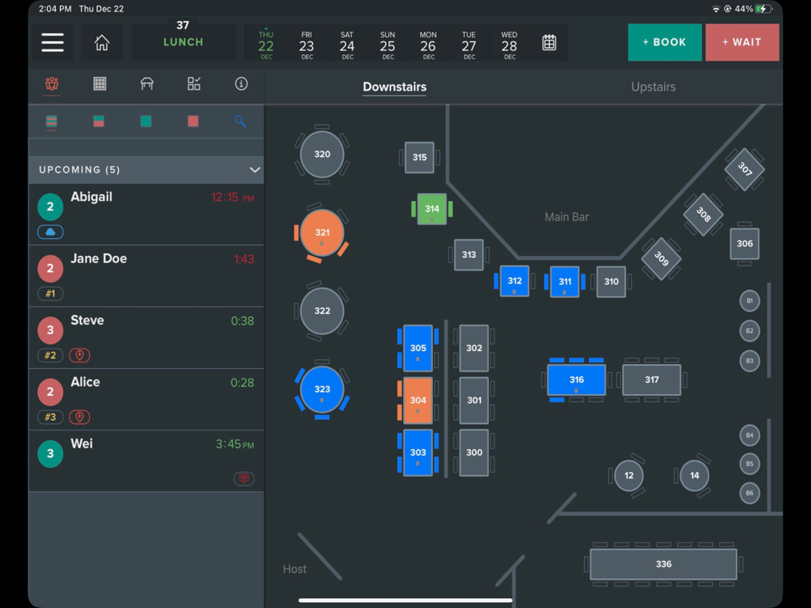Select bar seat B1
Image resolution: width=811 pixels, height=608 pixels.
pos(749,301)
